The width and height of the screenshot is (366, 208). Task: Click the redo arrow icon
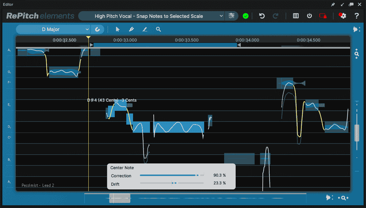pos(275,16)
